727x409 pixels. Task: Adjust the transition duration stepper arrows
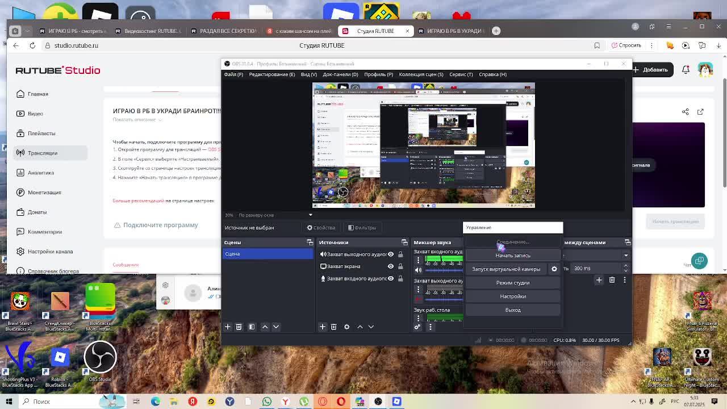click(x=626, y=268)
